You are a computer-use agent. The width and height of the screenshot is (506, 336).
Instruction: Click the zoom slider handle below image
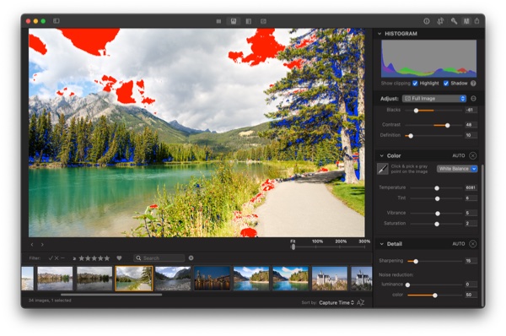click(293, 247)
